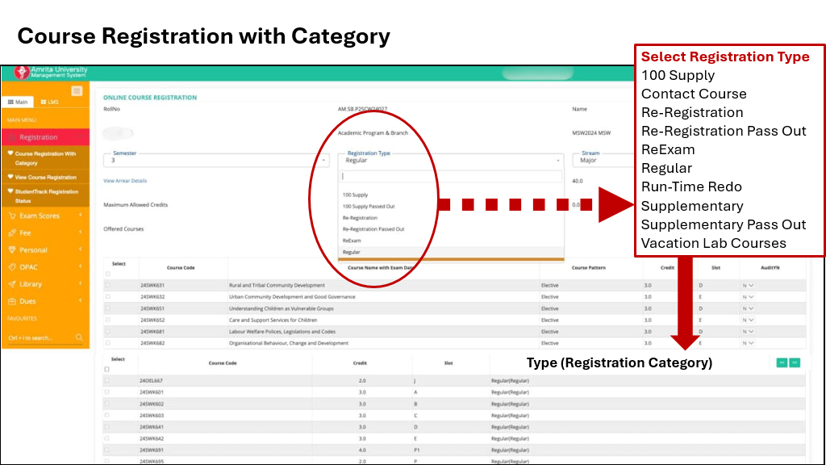Image resolution: width=826 pixels, height=465 pixels.
Task: Open the Stream dropdown showing Major
Action: pyautogui.click(x=605, y=160)
